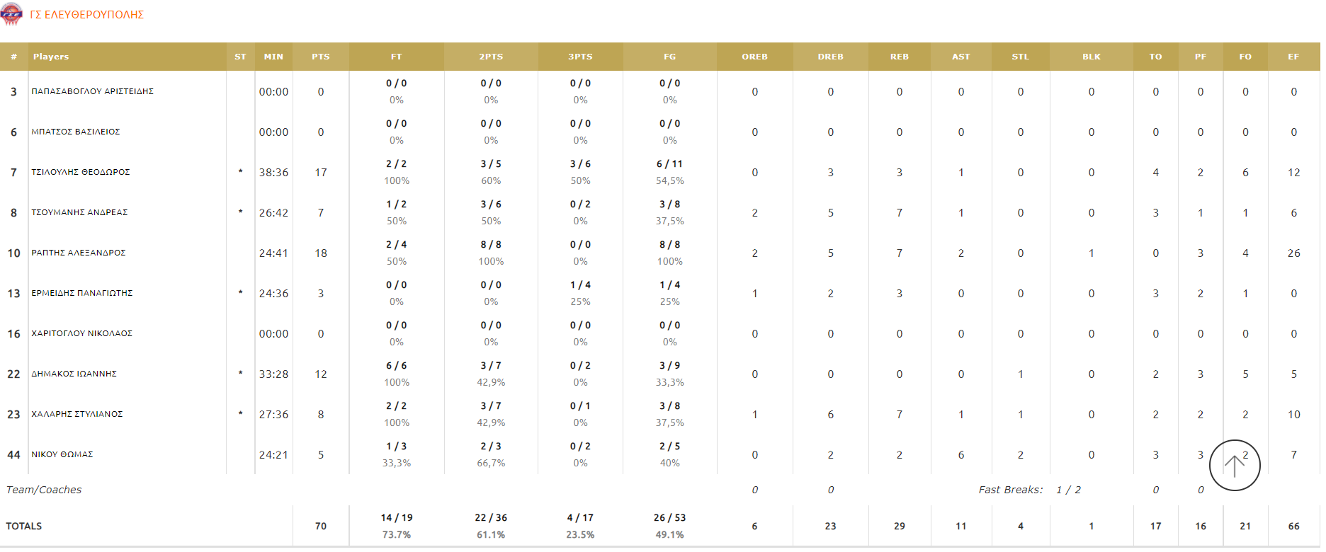Select player ΤΣΙΛΟΥΛΗΣ ΘΕΟΔΩΡΟΣ
Viewport: 1326px width, 552px height.
(81, 172)
